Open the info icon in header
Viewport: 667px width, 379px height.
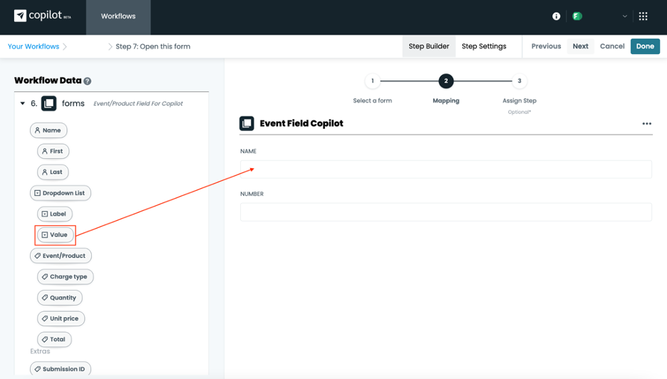556,16
